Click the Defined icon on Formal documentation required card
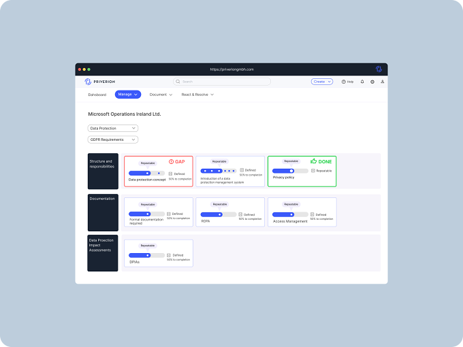The height and width of the screenshot is (347, 463). (x=169, y=214)
